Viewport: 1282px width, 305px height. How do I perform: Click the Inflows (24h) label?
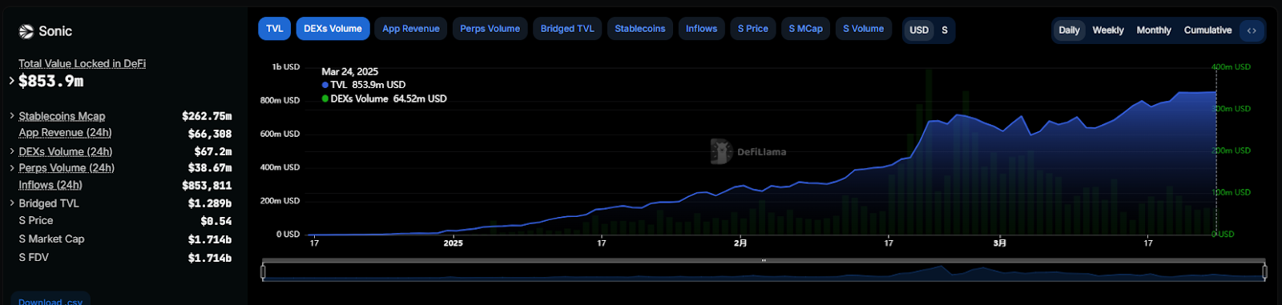[x=50, y=185]
